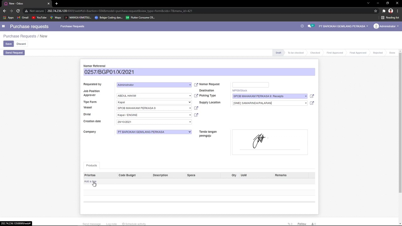Viewport: 402px width, 226px height.
Task: Bookmark this page with star icon
Action: pyautogui.click(x=376, y=11)
